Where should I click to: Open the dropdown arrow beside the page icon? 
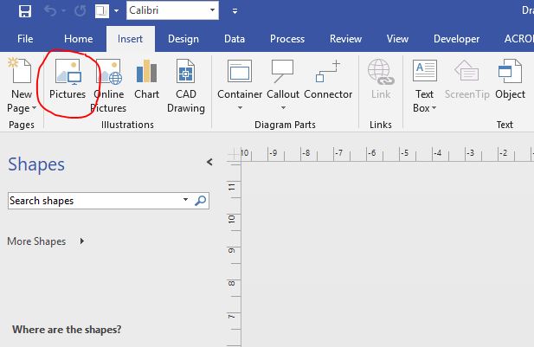[x=116, y=11]
